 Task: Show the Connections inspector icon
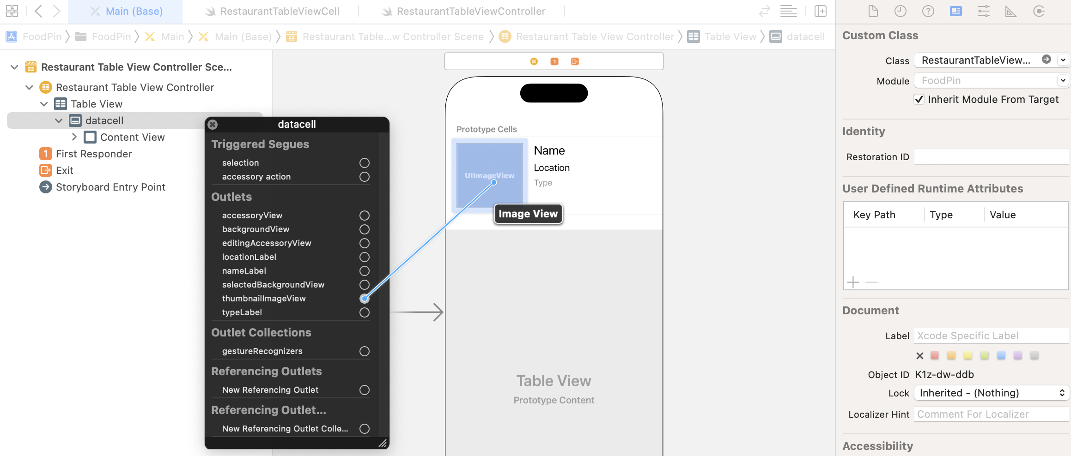coord(1039,11)
